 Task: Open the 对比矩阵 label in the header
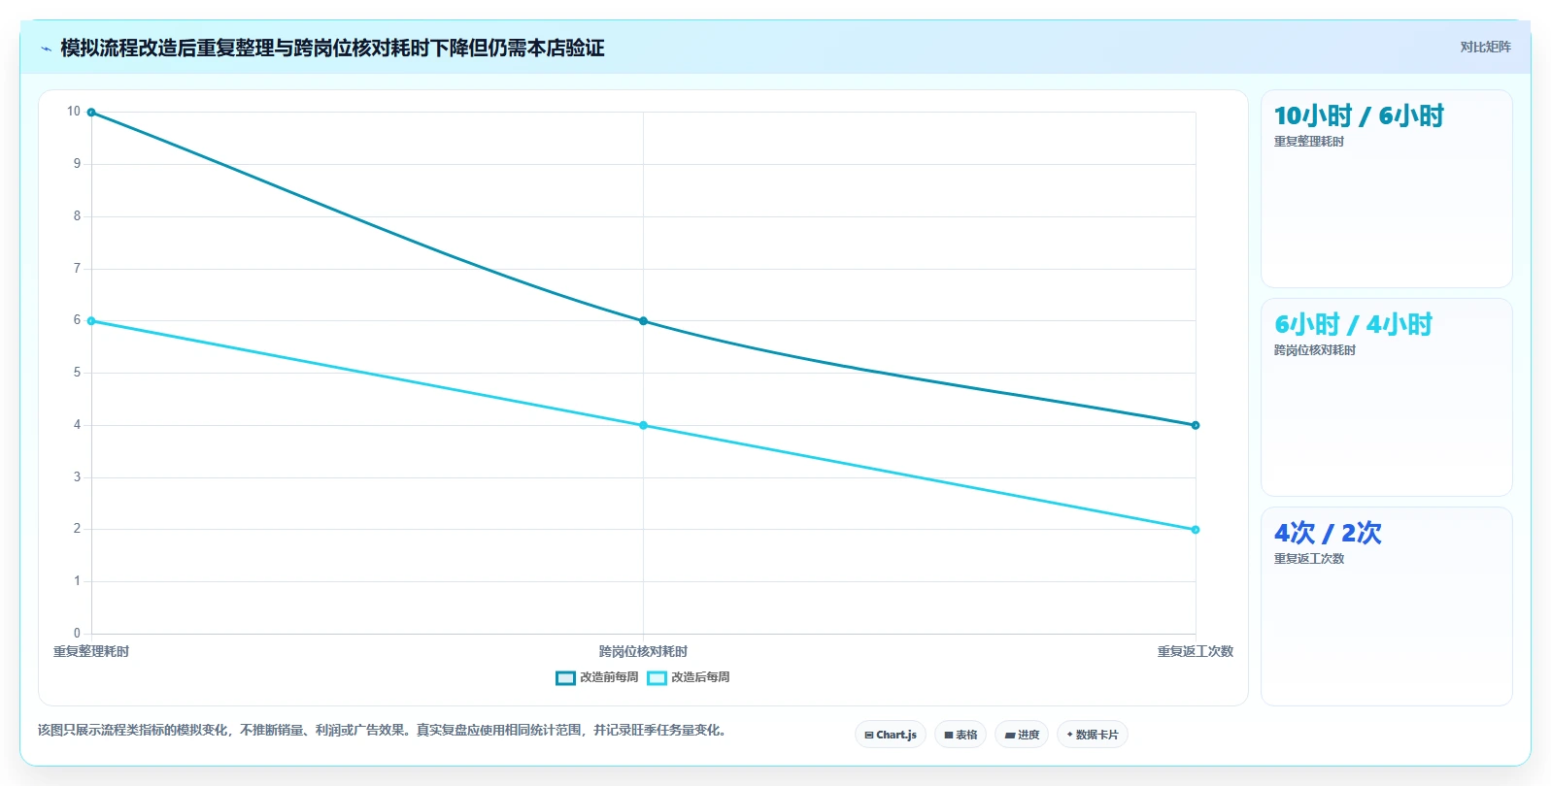[x=1485, y=47]
